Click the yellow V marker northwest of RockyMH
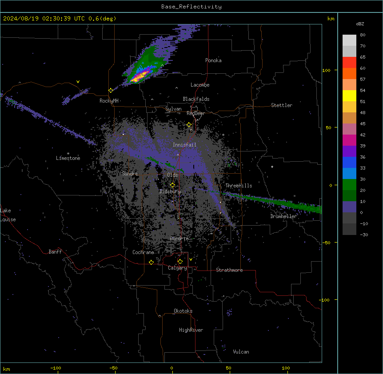 point(78,82)
